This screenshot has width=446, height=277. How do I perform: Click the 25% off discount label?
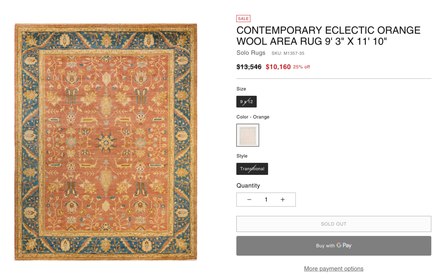(301, 67)
